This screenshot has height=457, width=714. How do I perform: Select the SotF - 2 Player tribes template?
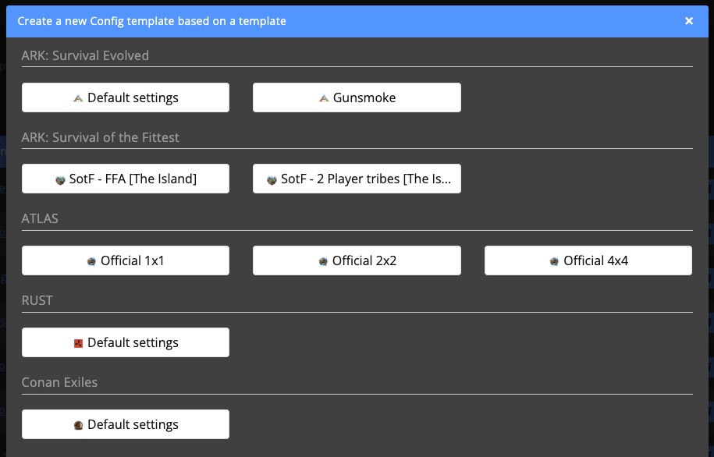click(x=356, y=178)
